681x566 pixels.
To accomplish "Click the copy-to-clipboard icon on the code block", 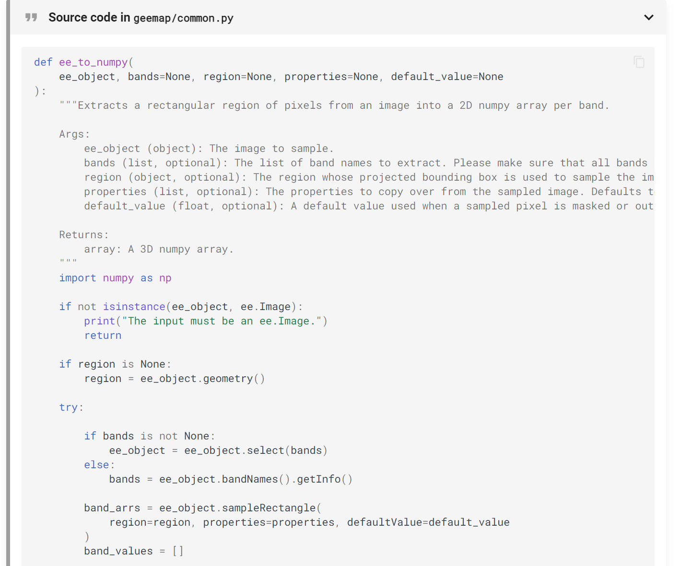I will [639, 62].
